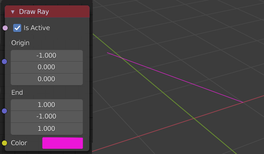Viewport: 264px width, 154px height.
Task: Open the magenta Color swatch picker
Action: 63,143
